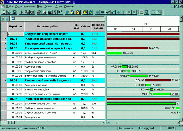Screen dimensions: 183x131
Task: Click the Open file folder icon
Action: point(9,12)
